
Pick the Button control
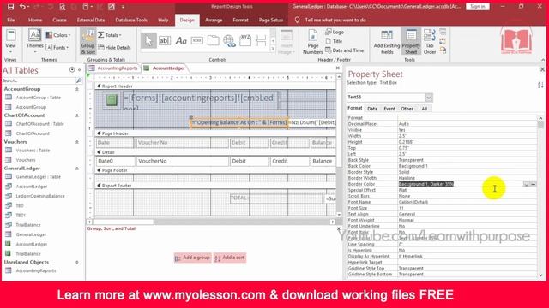[196, 41]
